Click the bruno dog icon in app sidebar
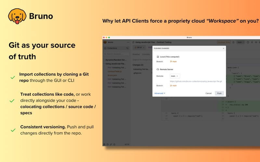Screen dimensions: 260x162 pyautogui.click(x=105, y=42)
